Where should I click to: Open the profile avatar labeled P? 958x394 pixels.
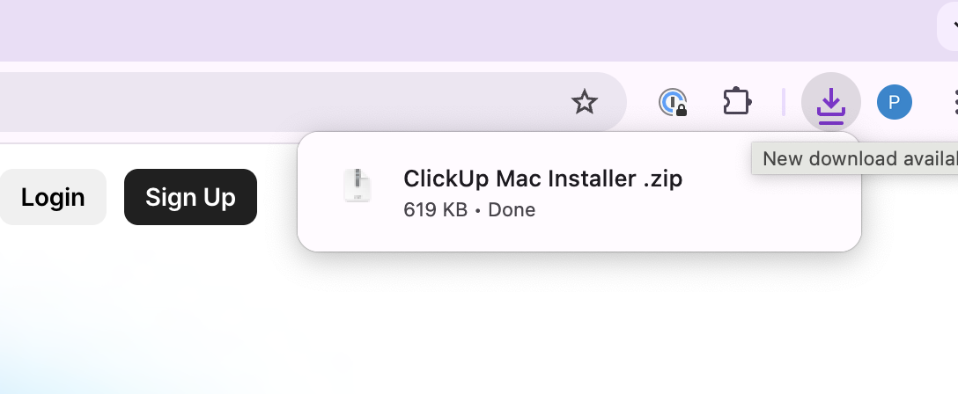point(894,103)
